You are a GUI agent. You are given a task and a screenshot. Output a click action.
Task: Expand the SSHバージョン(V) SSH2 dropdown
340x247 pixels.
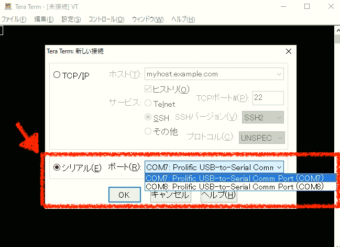(279, 117)
